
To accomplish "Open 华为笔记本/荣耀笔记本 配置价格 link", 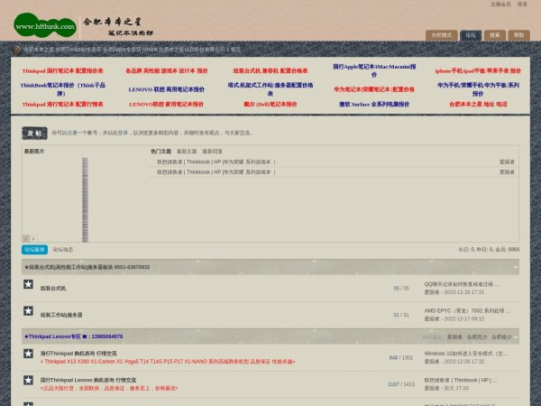I will pyautogui.click(x=374, y=89).
